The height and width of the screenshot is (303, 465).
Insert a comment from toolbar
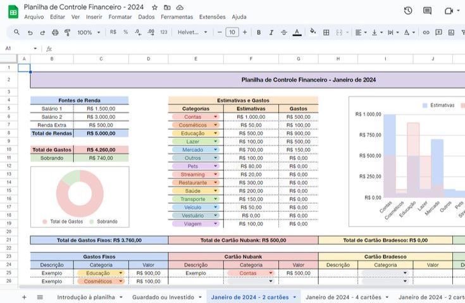[x=438, y=32]
